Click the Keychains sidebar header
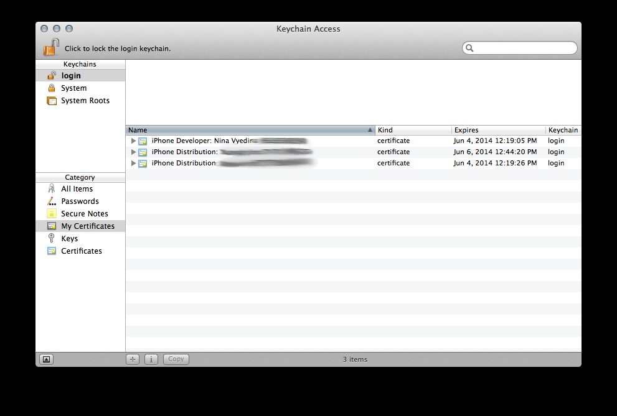This screenshot has height=416, width=617. point(80,64)
